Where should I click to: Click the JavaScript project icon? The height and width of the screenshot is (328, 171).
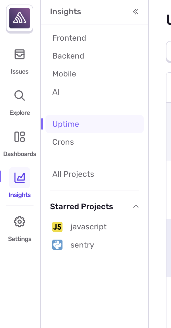(57, 227)
